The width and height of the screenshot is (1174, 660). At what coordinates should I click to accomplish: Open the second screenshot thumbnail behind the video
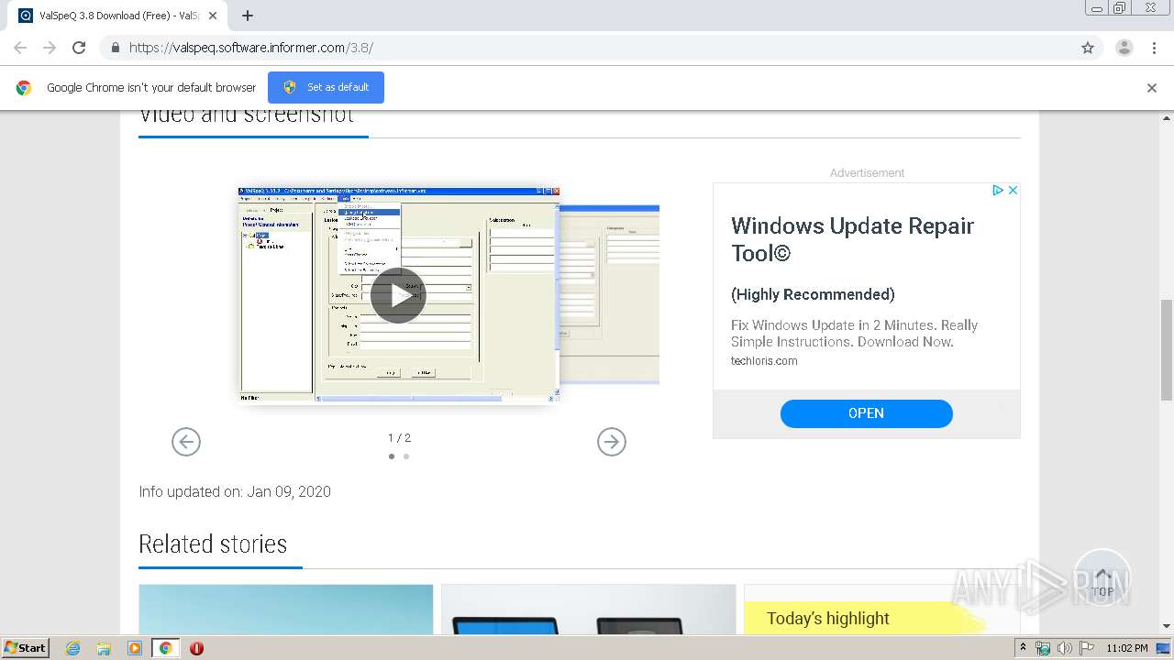pyautogui.click(x=609, y=293)
